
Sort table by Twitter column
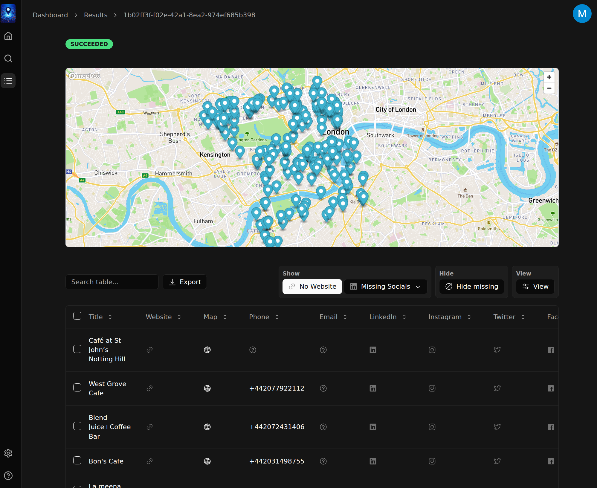[x=509, y=317]
